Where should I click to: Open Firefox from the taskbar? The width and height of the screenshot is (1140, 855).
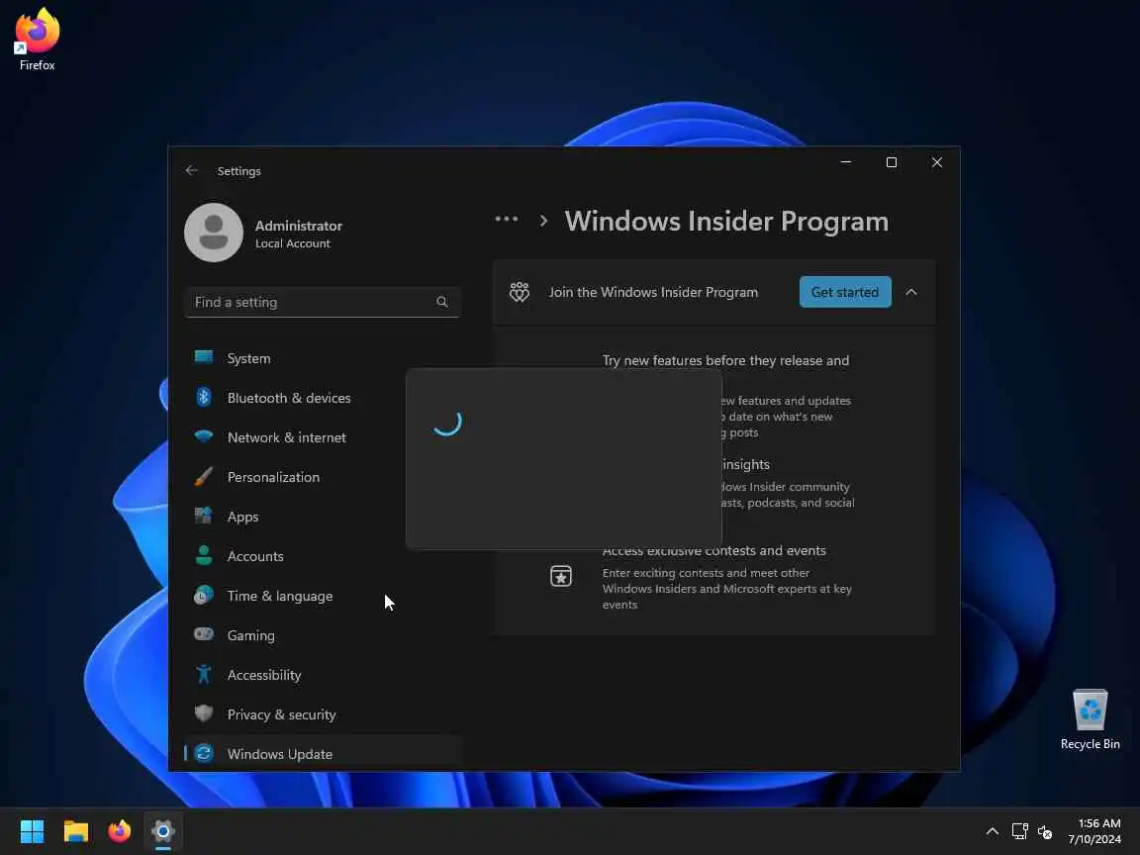pyautogui.click(x=119, y=831)
